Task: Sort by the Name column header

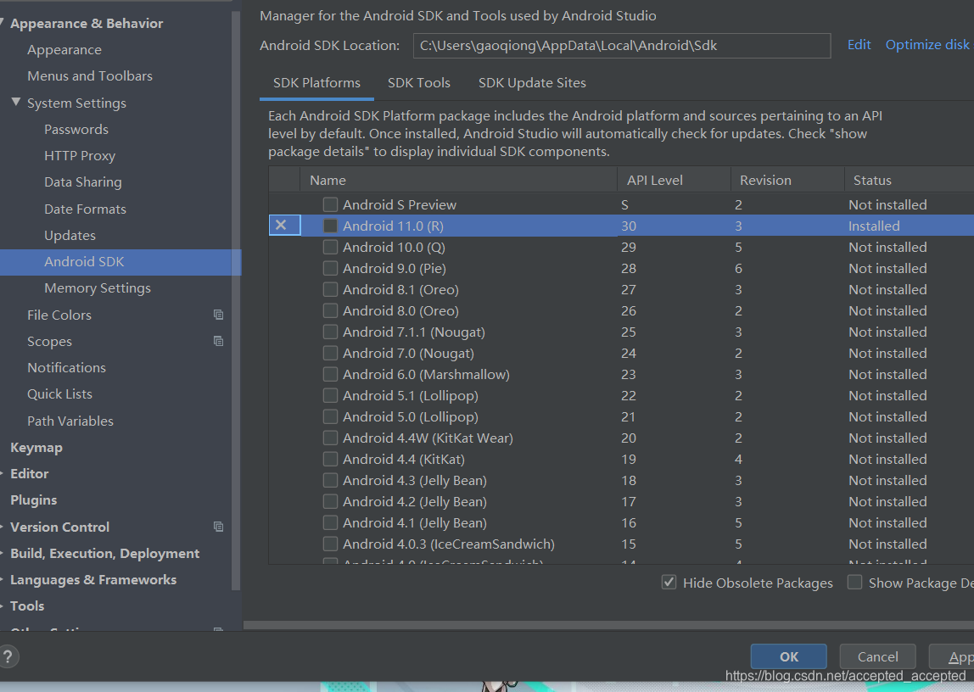Action: point(458,180)
